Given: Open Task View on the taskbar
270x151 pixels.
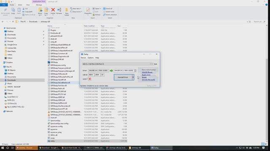Looking at the screenshot, I should [x=13, y=148].
